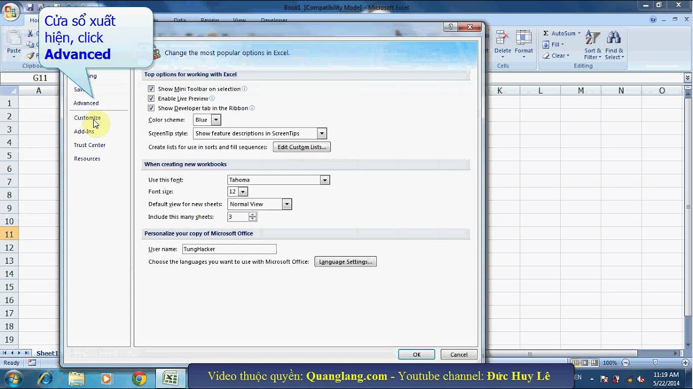Click the Options dialog help button
The height and width of the screenshot is (389, 693).
(x=450, y=28)
